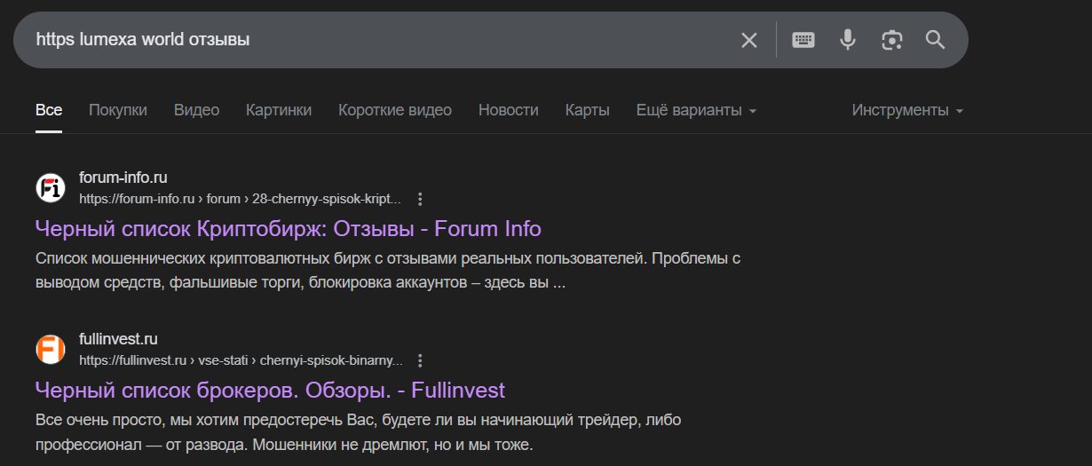Switch to Новости tab
The image size is (1092, 466).
click(509, 110)
